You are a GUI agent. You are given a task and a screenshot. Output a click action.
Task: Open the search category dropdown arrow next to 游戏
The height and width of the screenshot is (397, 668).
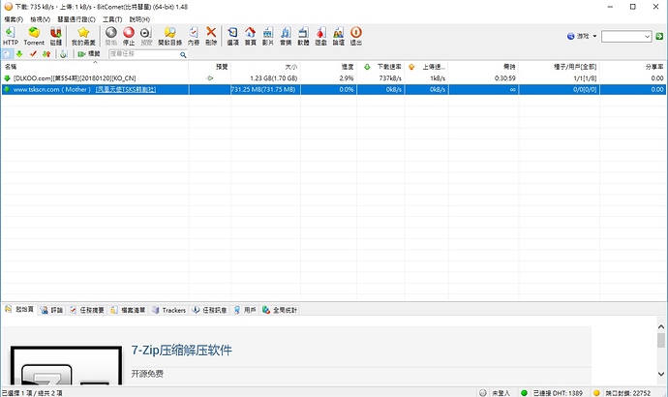coord(594,36)
